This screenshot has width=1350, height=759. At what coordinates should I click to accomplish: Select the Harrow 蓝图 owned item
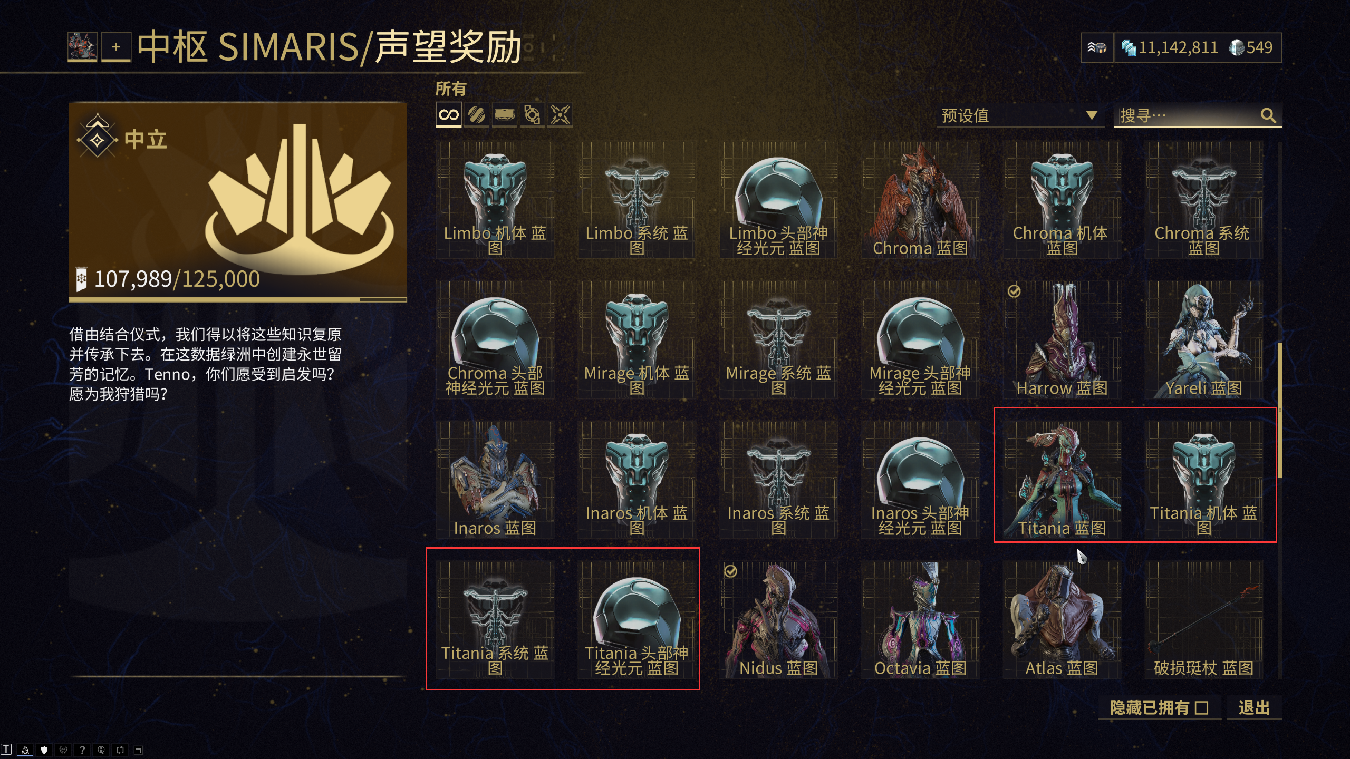(1062, 340)
